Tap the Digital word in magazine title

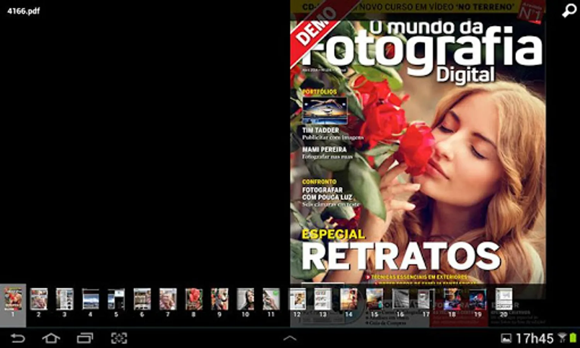coord(466,75)
